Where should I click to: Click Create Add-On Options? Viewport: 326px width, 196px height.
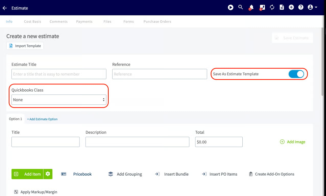(x=272, y=174)
